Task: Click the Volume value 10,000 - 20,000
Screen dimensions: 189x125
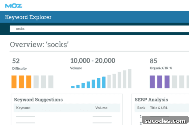Action: point(93,61)
